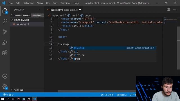Click the html symbol icon in breadcrumb
Image resolution: width=180 pixels, height=101 pixels.
(x=69, y=15)
